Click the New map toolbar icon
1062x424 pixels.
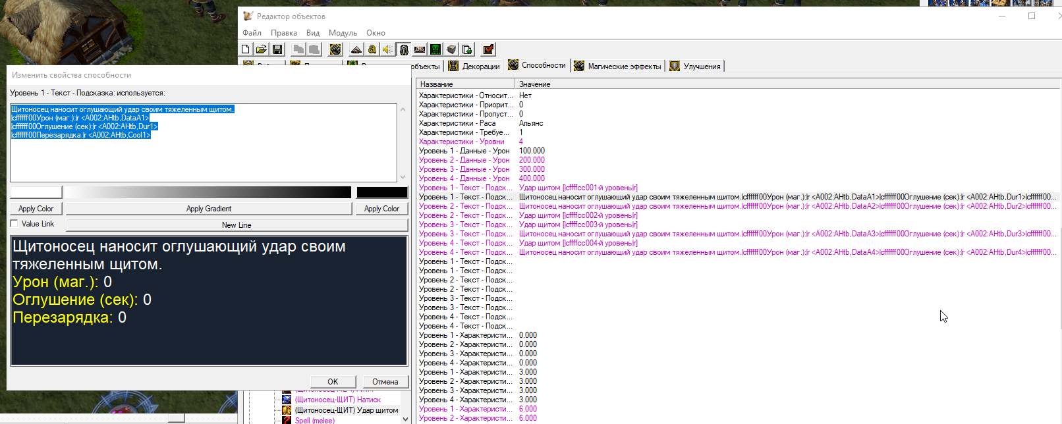[246, 49]
